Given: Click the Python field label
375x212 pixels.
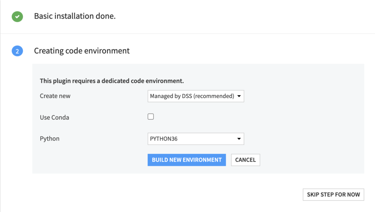Looking at the screenshot, I should [x=49, y=139].
